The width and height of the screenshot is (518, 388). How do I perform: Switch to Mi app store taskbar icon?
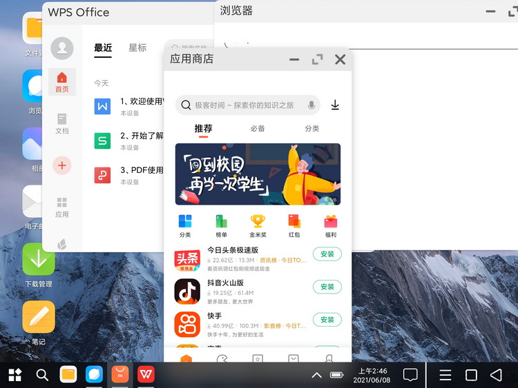click(x=120, y=374)
